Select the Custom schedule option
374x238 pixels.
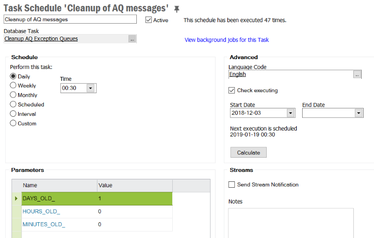(13, 123)
